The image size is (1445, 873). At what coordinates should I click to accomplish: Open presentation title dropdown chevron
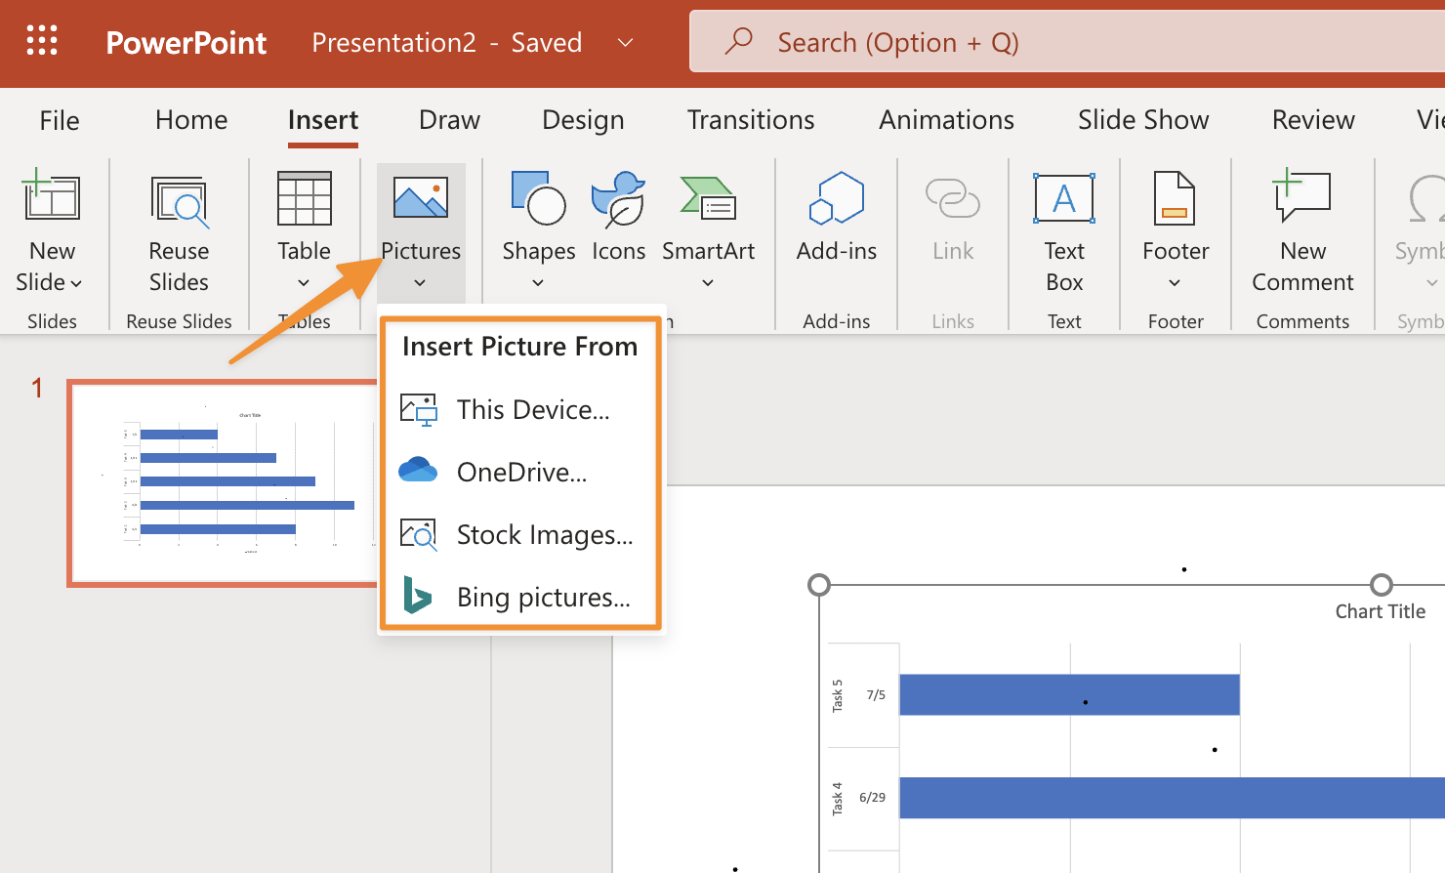(x=626, y=43)
